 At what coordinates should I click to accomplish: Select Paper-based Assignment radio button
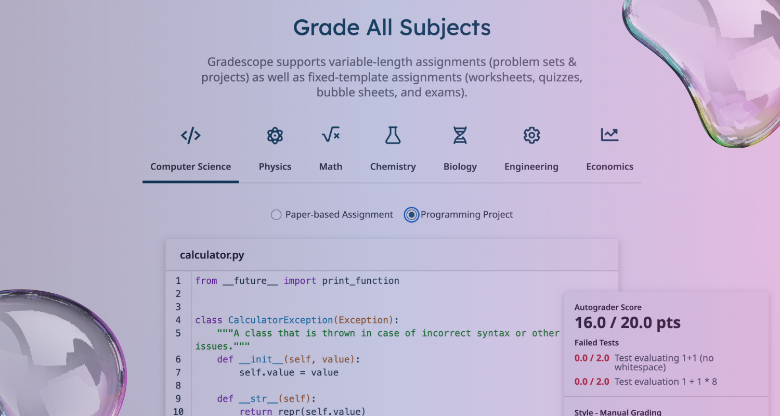tap(276, 215)
